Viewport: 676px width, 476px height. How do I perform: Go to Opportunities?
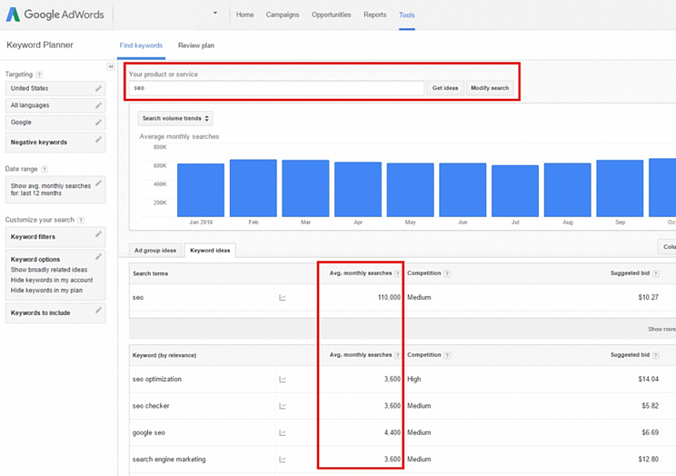click(x=331, y=15)
